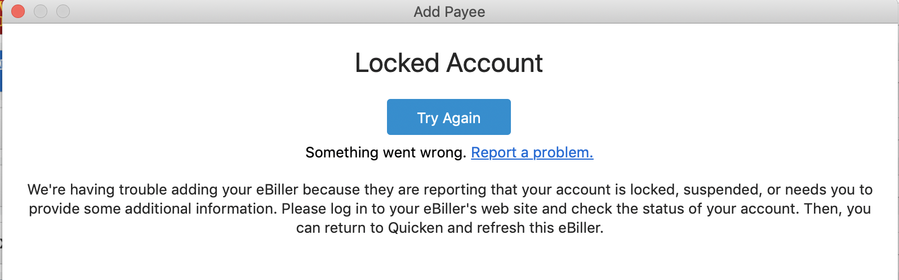The image size is (899, 280).
Task: Click the grayed-out minimize window button
Action: click(x=41, y=11)
